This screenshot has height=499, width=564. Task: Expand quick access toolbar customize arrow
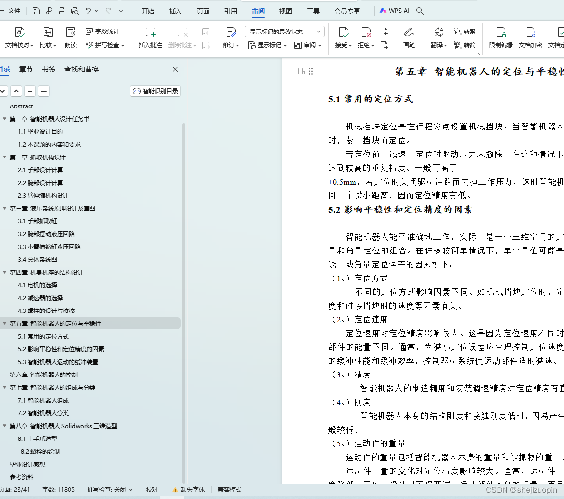(x=121, y=11)
